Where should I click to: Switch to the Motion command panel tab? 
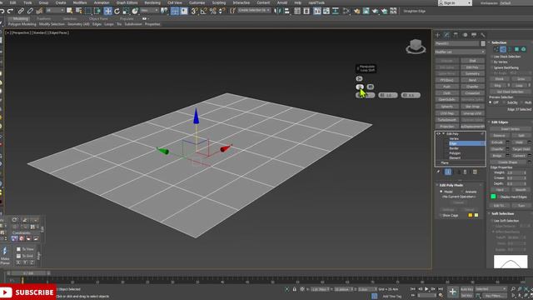(x=465, y=35)
